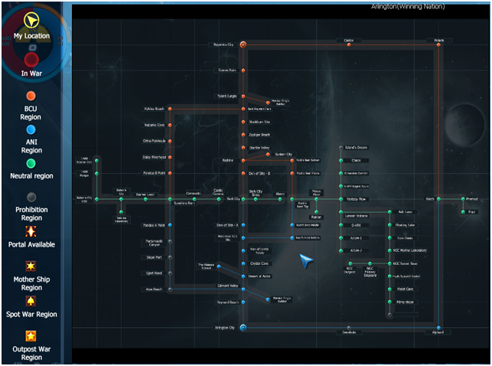Select the Kahlua Beach map node
Viewport: 492px width, 366px height.
(x=170, y=109)
